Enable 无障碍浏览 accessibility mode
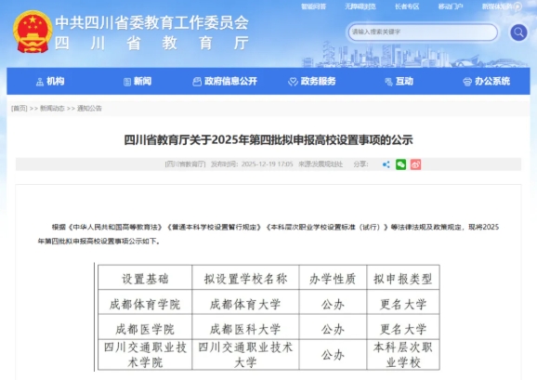The height and width of the screenshot is (380, 537). pos(360,7)
